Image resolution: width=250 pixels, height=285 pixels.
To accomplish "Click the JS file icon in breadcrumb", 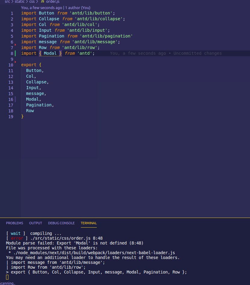I will click(x=43, y=2).
